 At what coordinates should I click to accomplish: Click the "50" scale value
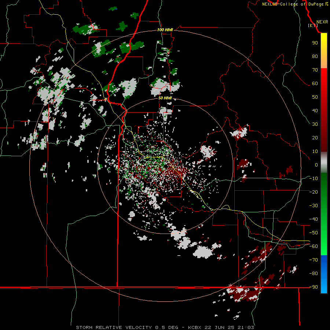[x=315, y=97]
